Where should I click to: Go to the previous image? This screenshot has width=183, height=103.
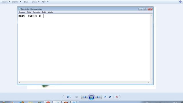click(x=85, y=97)
